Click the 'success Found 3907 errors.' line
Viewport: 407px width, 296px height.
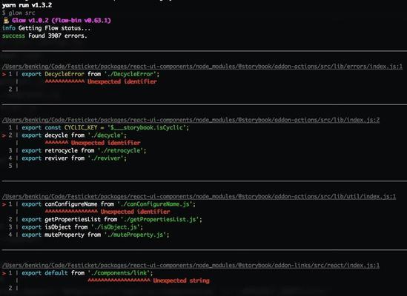tap(44, 36)
